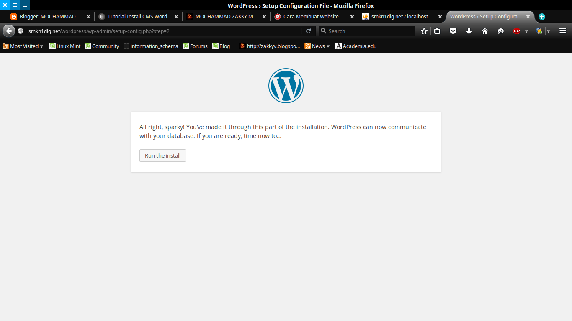This screenshot has width=572, height=321.
Task: Switch to Cara Membuat Website tab
Action: (x=314, y=17)
